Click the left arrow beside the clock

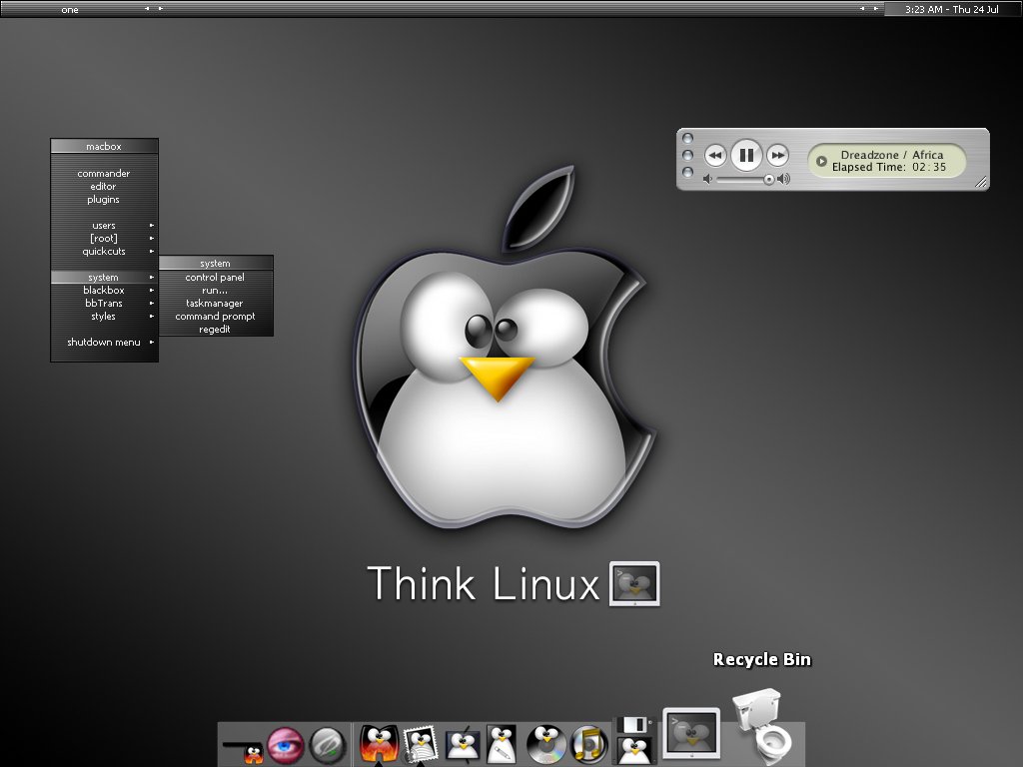coord(862,8)
